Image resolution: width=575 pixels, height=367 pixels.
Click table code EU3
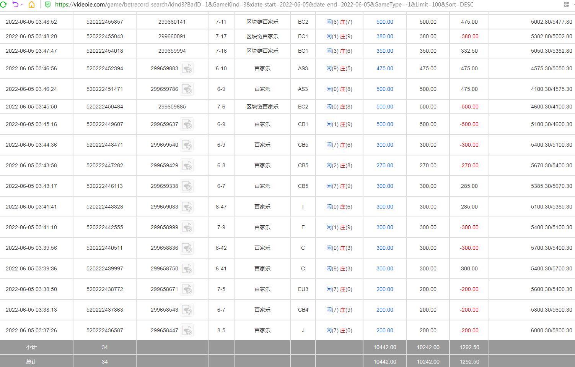(303, 289)
